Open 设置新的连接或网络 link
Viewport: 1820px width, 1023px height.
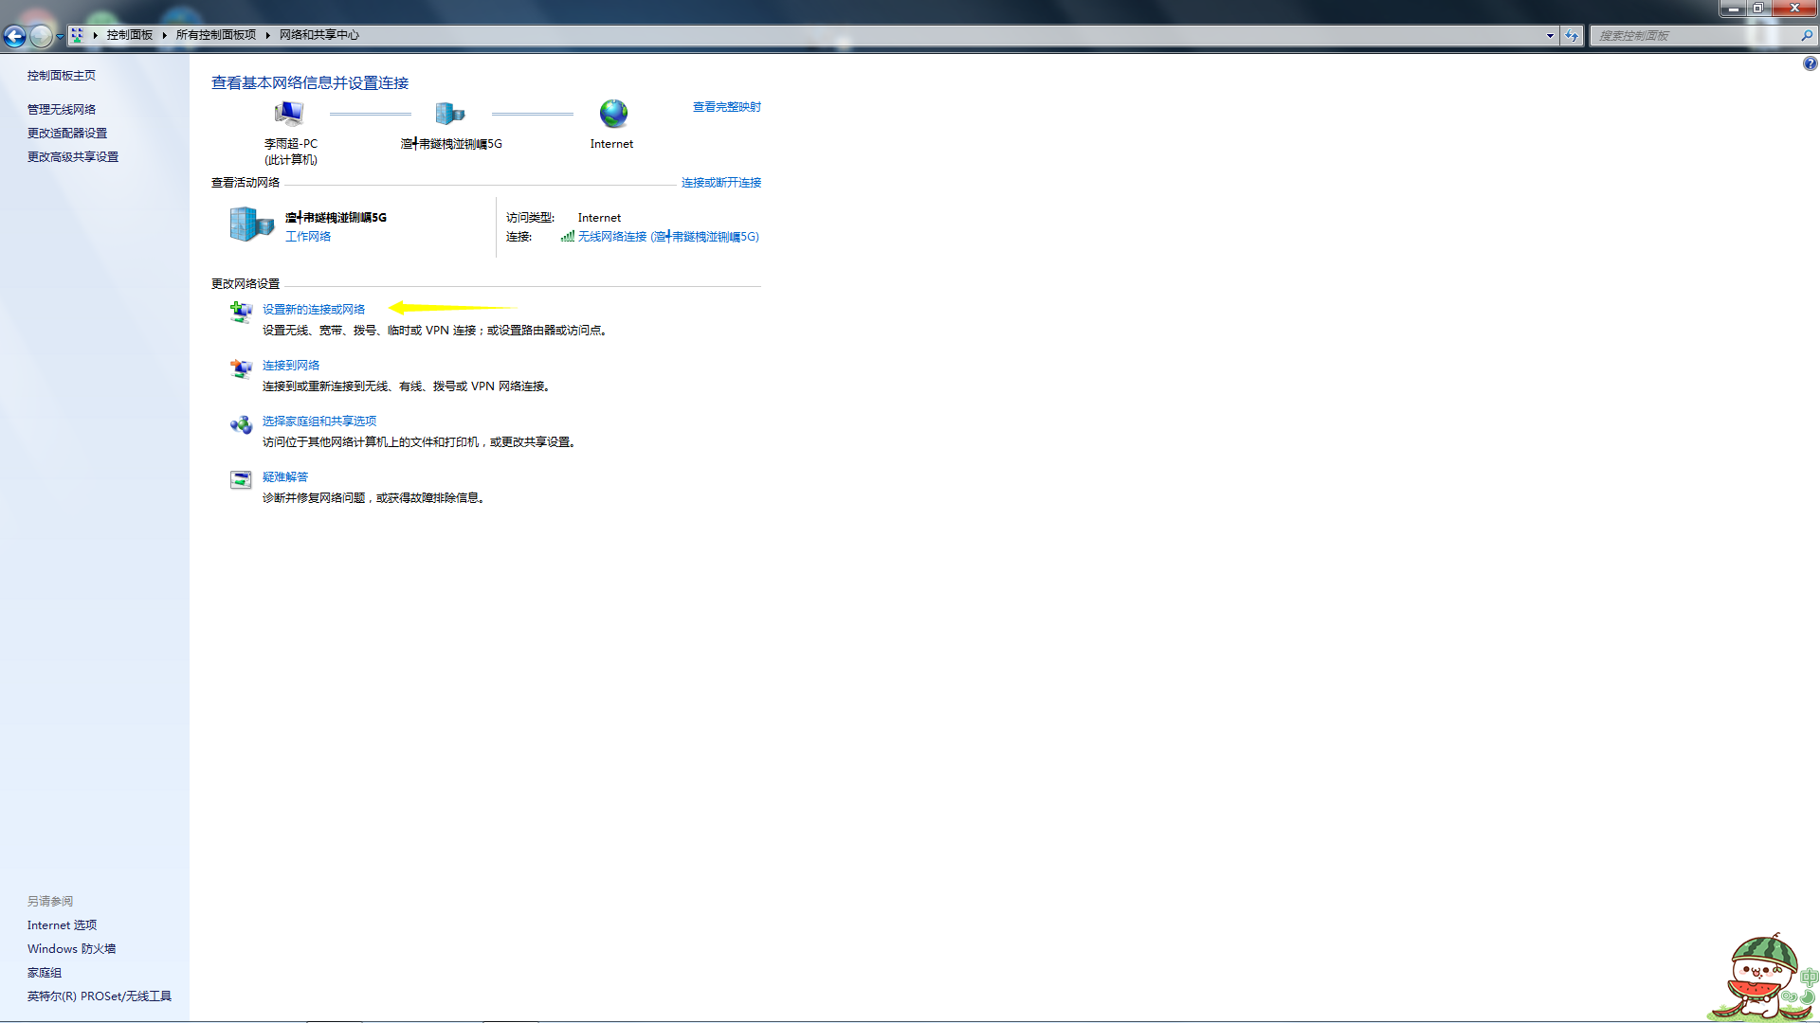pos(314,310)
